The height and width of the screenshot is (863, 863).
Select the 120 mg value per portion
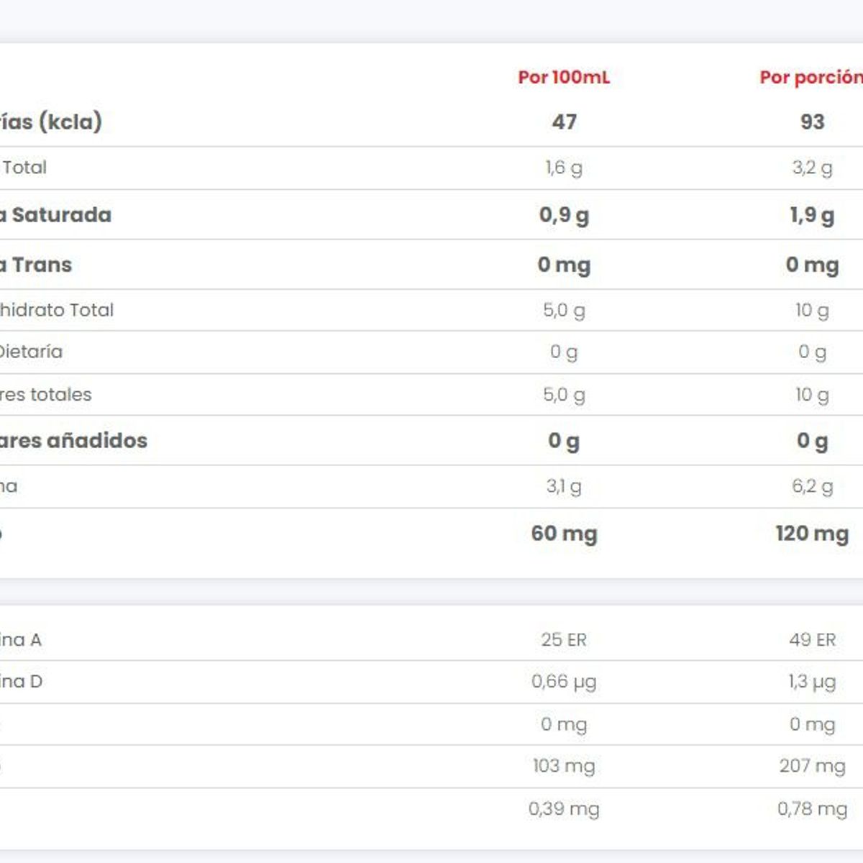(812, 534)
